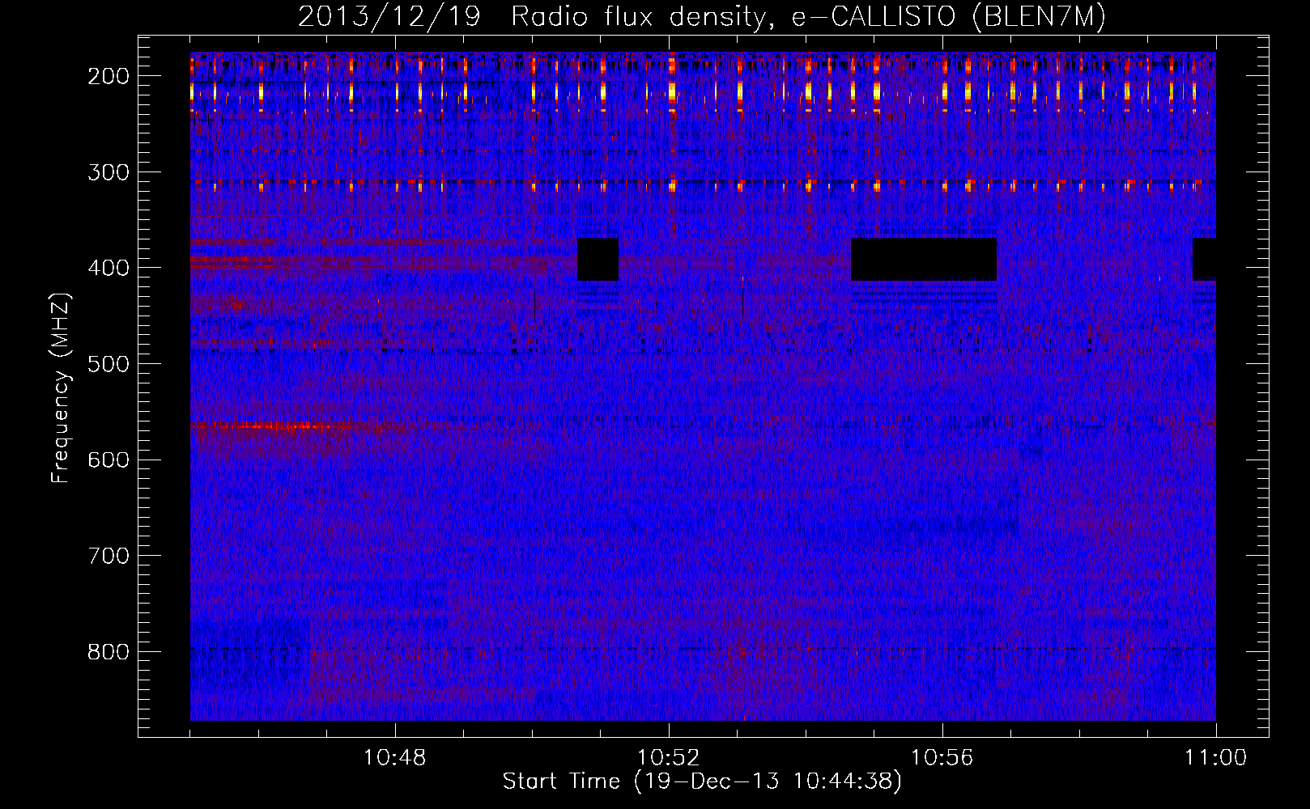
Task: Click the 700 frequency tick label
Action: (x=108, y=556)
